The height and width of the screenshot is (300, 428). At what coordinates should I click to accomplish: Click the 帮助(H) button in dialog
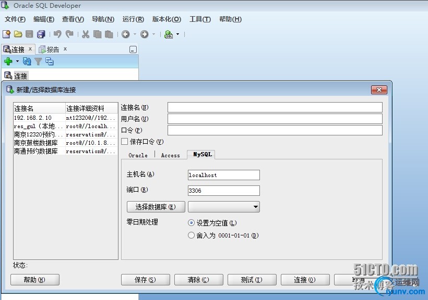pos(34,280)
